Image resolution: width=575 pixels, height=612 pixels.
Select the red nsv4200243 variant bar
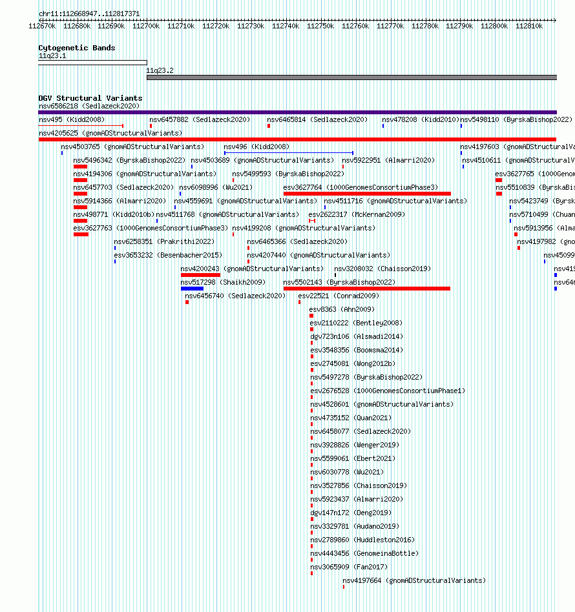tap(200, 275)
